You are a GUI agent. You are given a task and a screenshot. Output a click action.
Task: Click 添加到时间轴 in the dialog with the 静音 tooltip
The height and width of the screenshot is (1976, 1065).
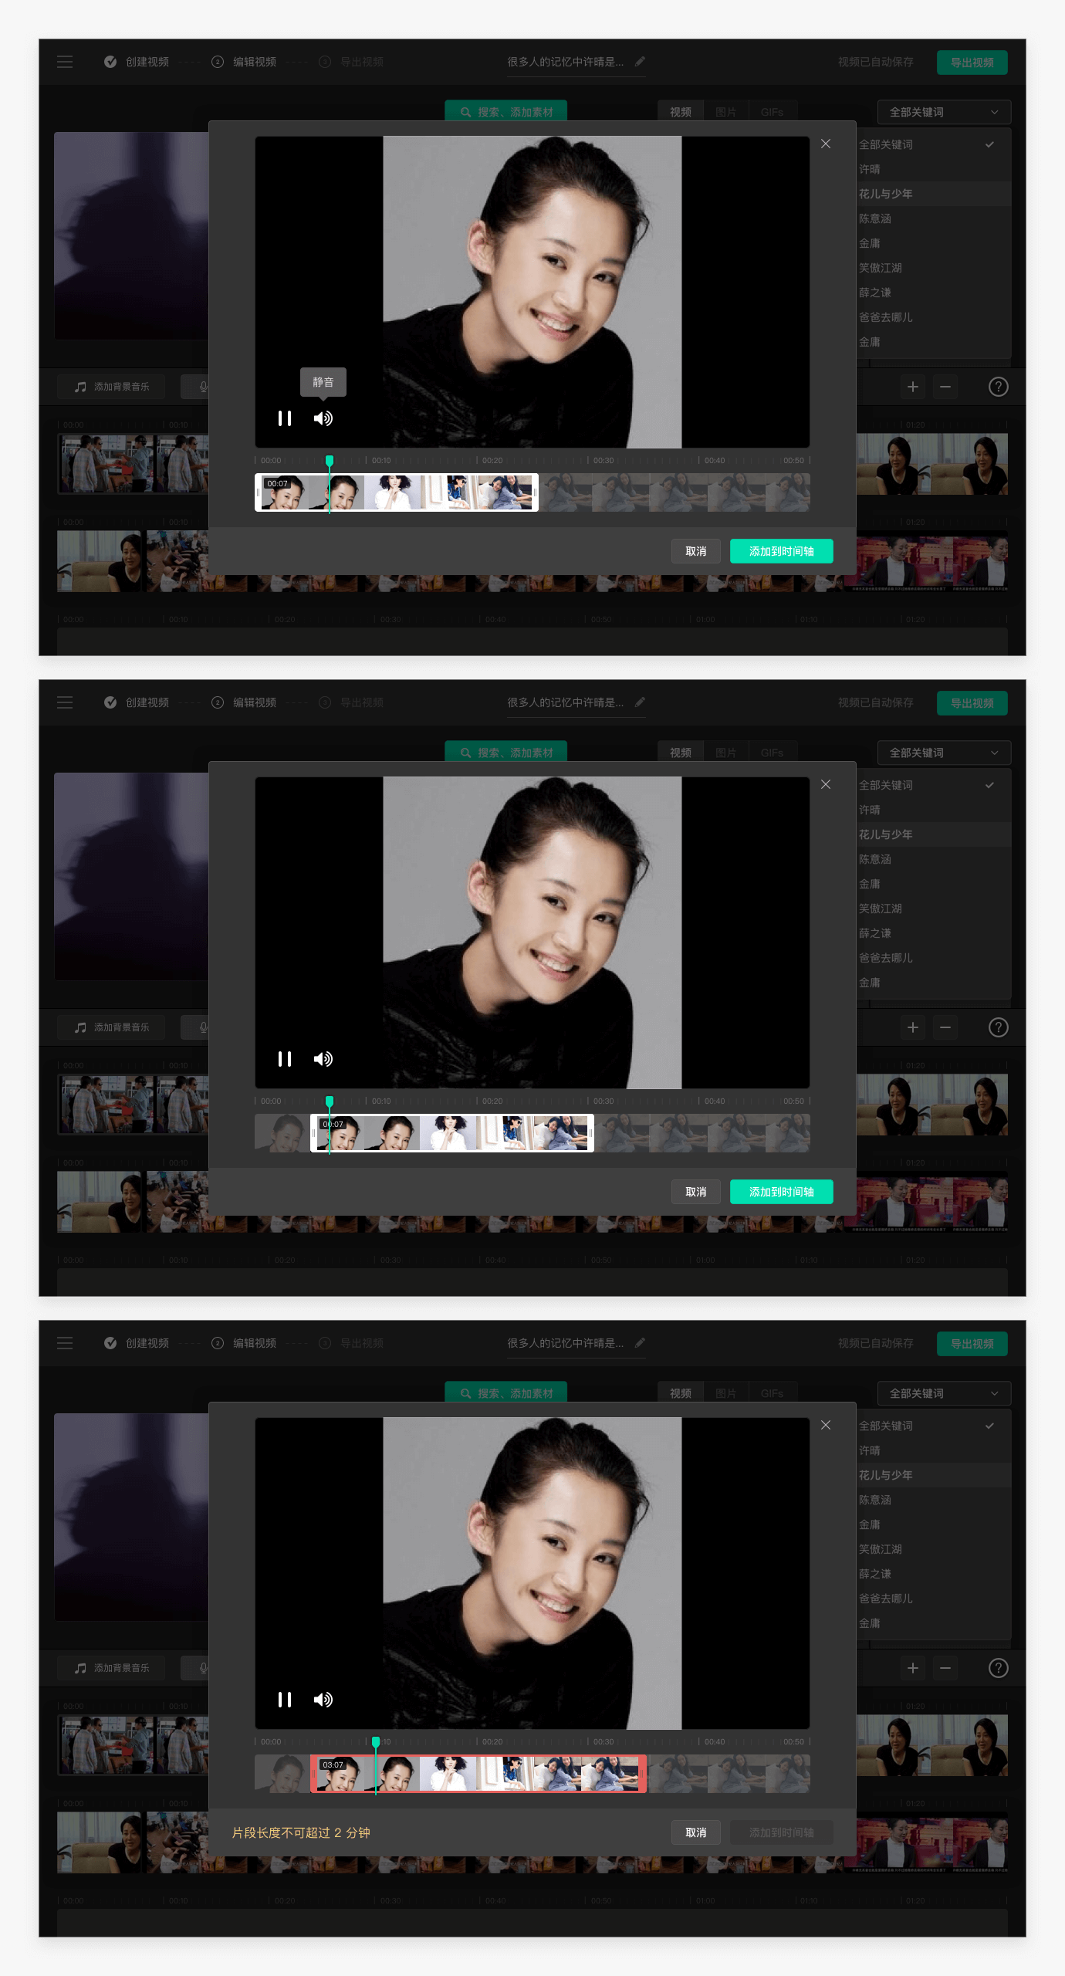coord(781,551)
